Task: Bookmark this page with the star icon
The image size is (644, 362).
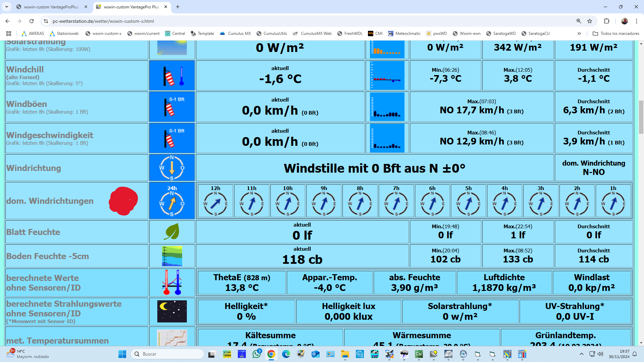Action: tap(590, 21)
